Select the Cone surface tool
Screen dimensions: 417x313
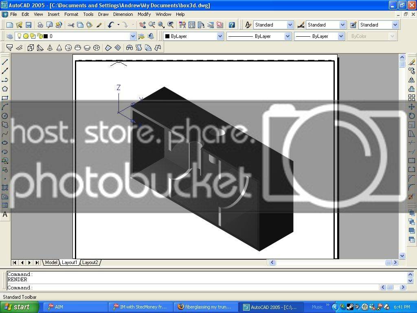(x=59, y=48)
